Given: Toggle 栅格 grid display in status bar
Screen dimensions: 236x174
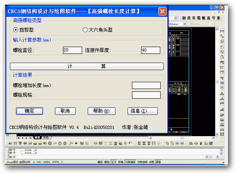Looking at the screenshot, I should pos(107,162).
